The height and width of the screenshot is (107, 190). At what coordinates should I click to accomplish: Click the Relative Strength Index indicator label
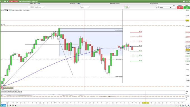click(x=9, y=92)
